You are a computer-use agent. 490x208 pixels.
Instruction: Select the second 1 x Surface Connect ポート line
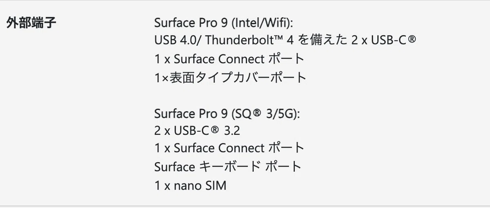[x=230, y=148]
